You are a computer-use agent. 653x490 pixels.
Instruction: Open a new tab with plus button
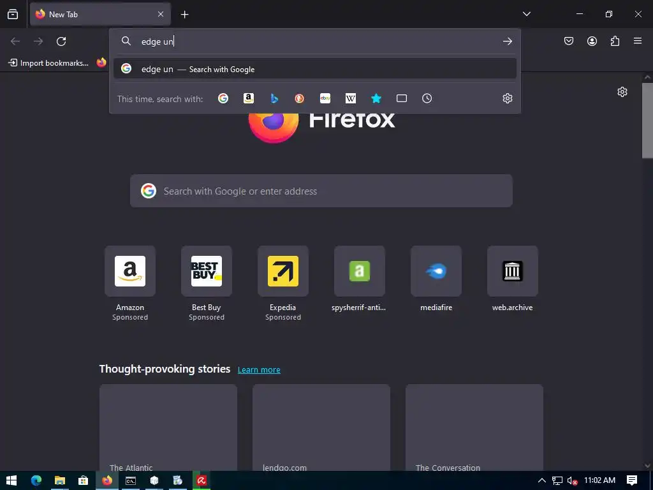(x=184, y=14)
